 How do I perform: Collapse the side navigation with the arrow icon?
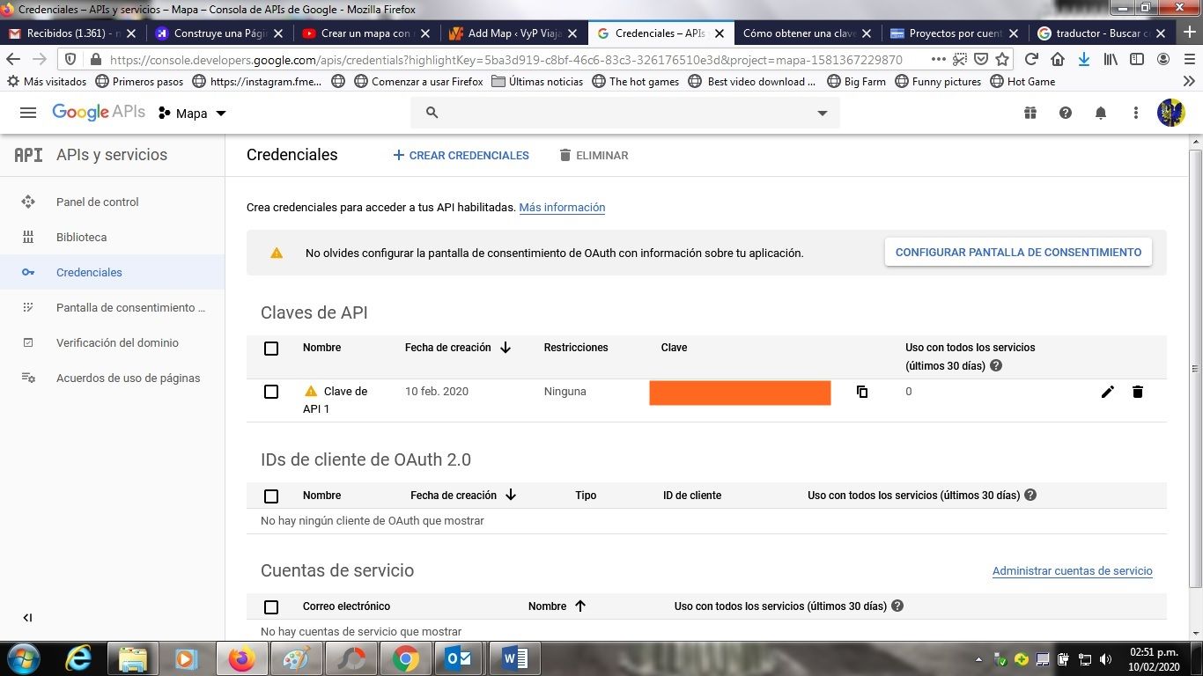pyautogui.click(x=27, y=618)
